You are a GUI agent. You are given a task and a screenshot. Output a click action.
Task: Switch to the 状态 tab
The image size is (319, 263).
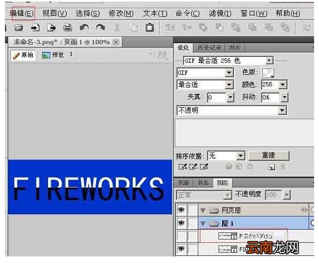203,183
